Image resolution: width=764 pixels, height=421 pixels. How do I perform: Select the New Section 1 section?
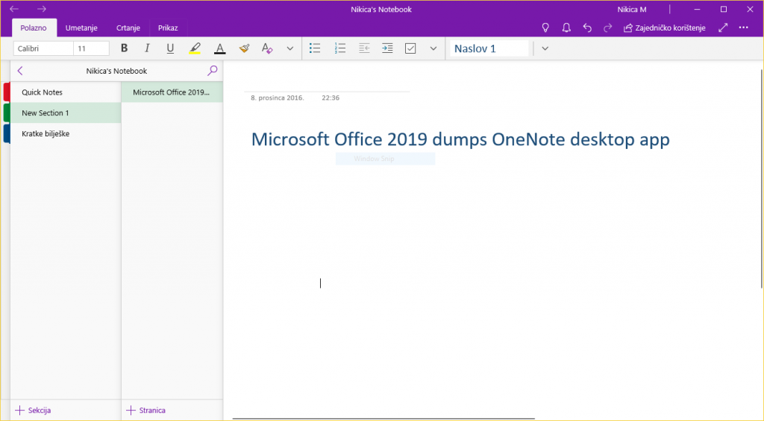point(66,113)
